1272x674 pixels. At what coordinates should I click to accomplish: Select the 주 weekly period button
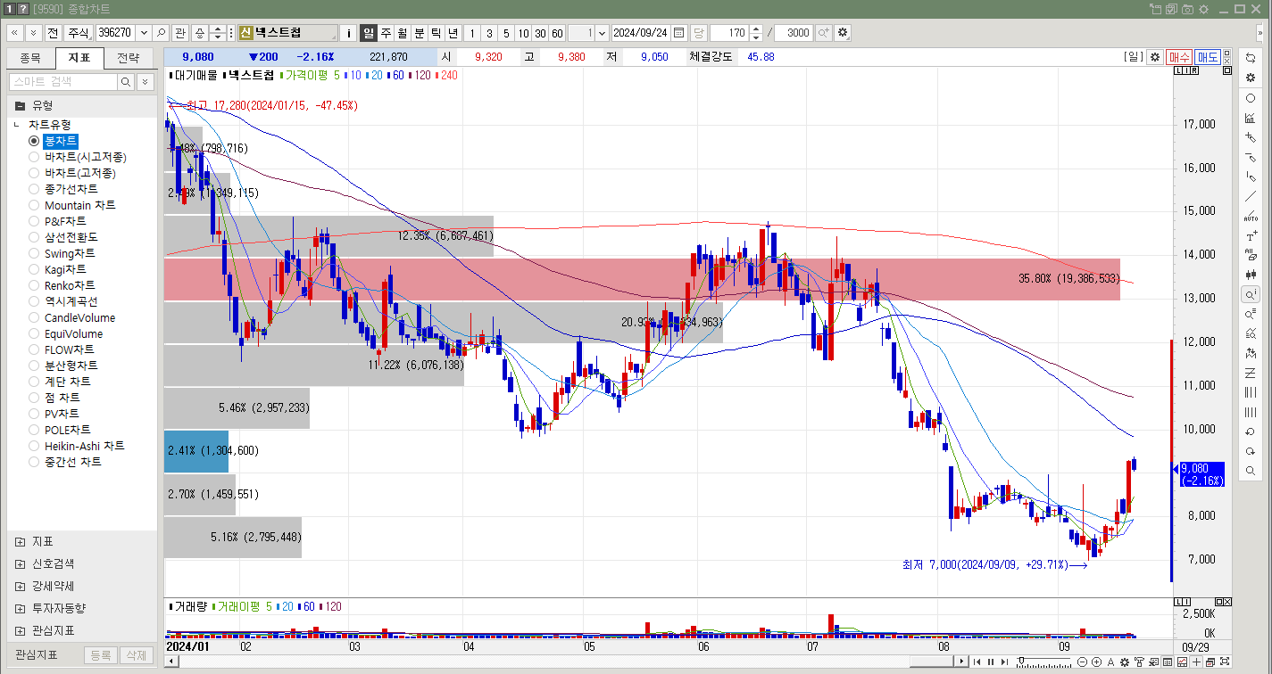tap(386, 33)
